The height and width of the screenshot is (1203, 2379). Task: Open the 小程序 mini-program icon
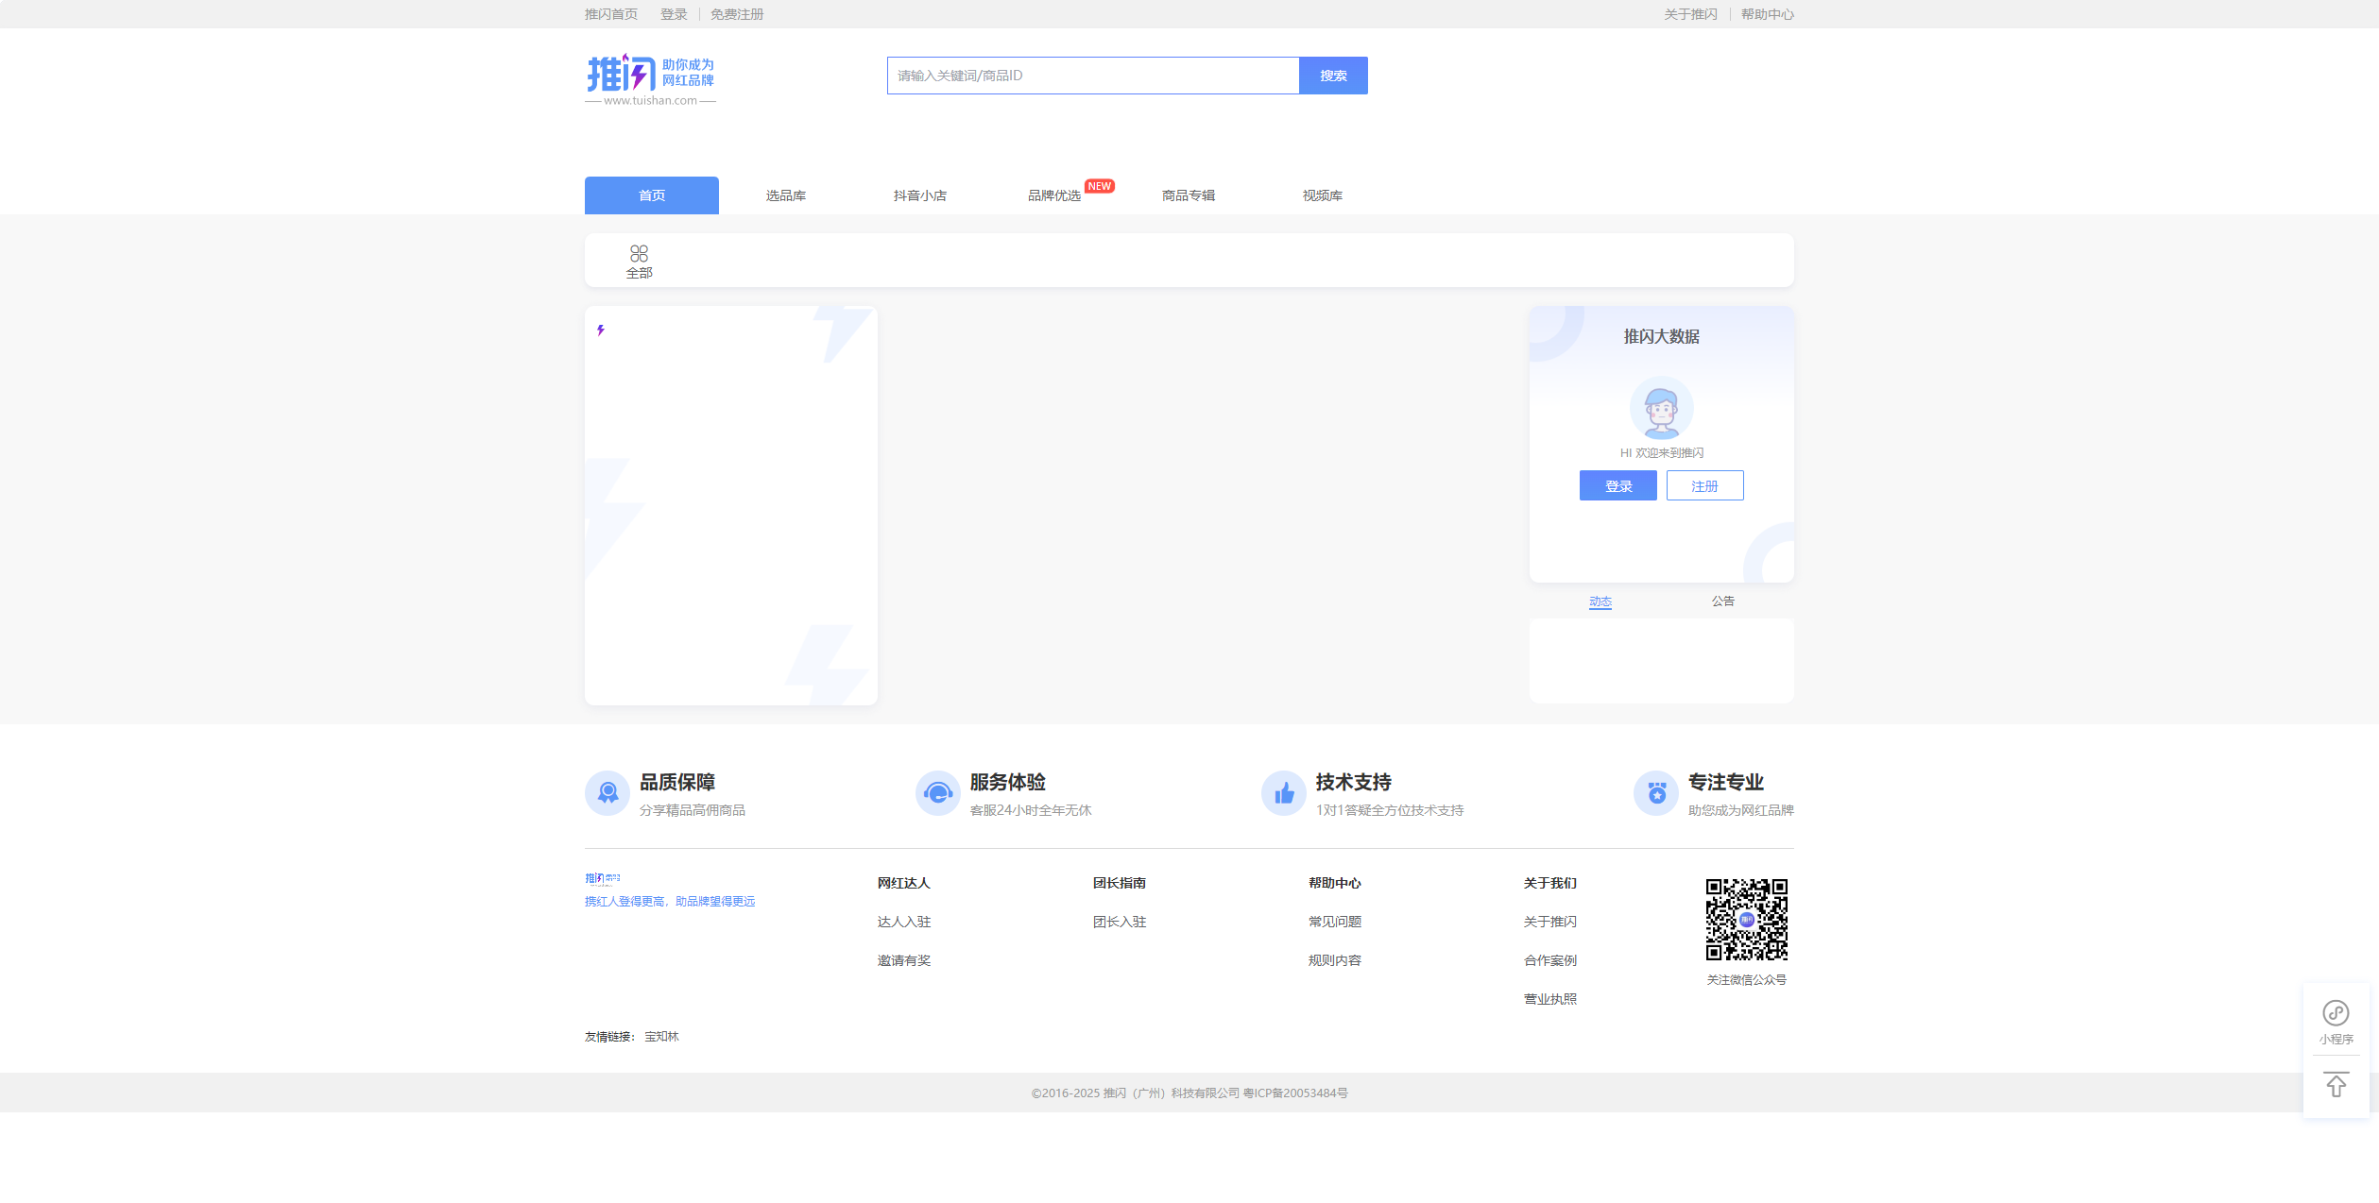pyautogui.click(x=2336, y=1014)
